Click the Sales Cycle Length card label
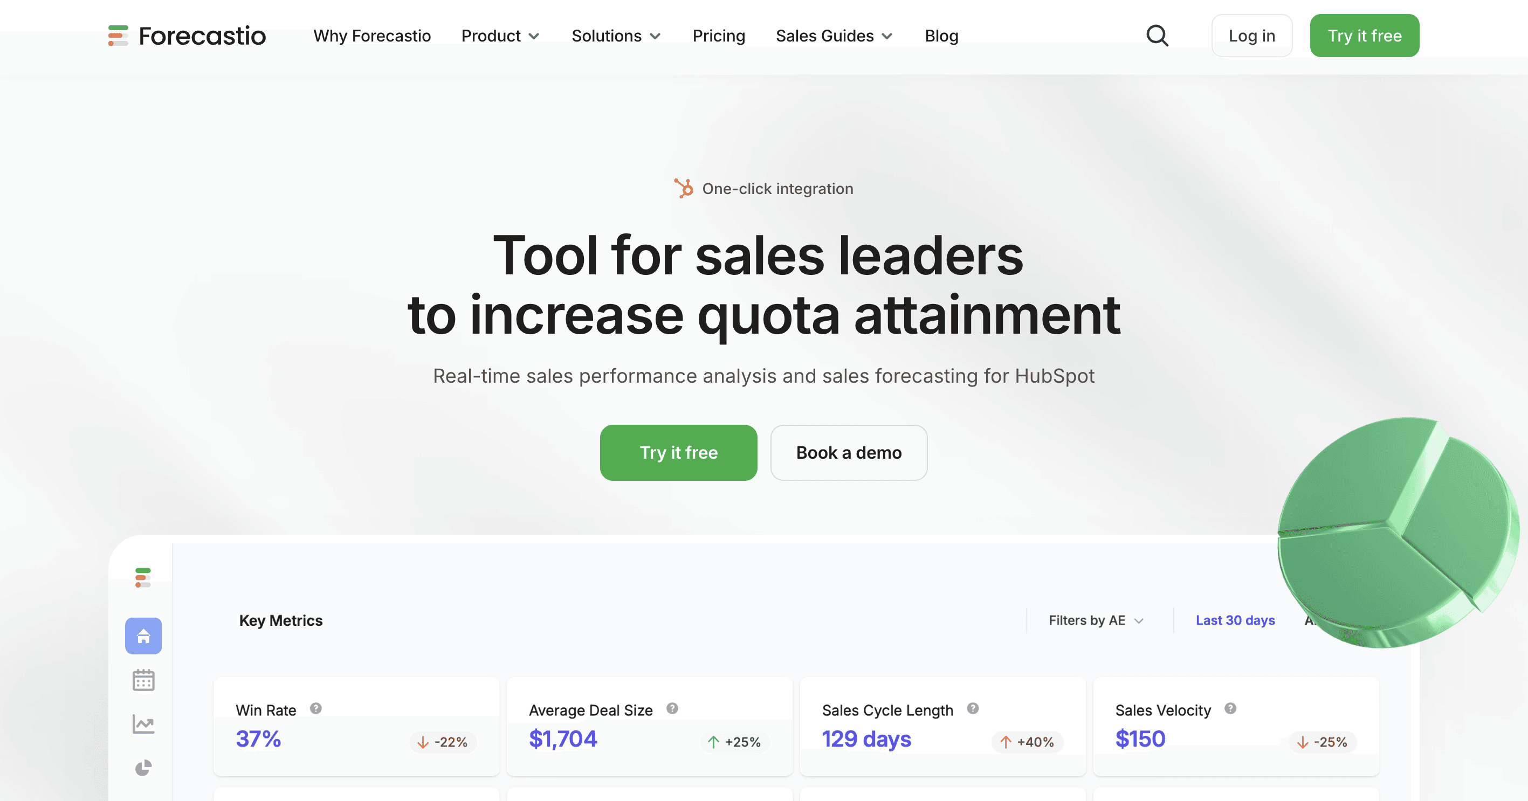1528x801 pixels. coord(887,710)
